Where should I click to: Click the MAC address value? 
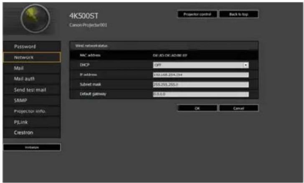click(170, 55)
